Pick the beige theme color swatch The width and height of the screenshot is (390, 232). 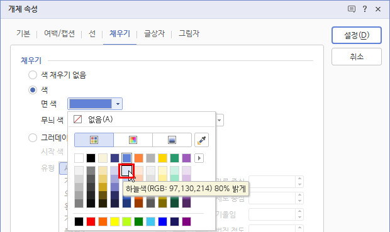click(103, 158)
